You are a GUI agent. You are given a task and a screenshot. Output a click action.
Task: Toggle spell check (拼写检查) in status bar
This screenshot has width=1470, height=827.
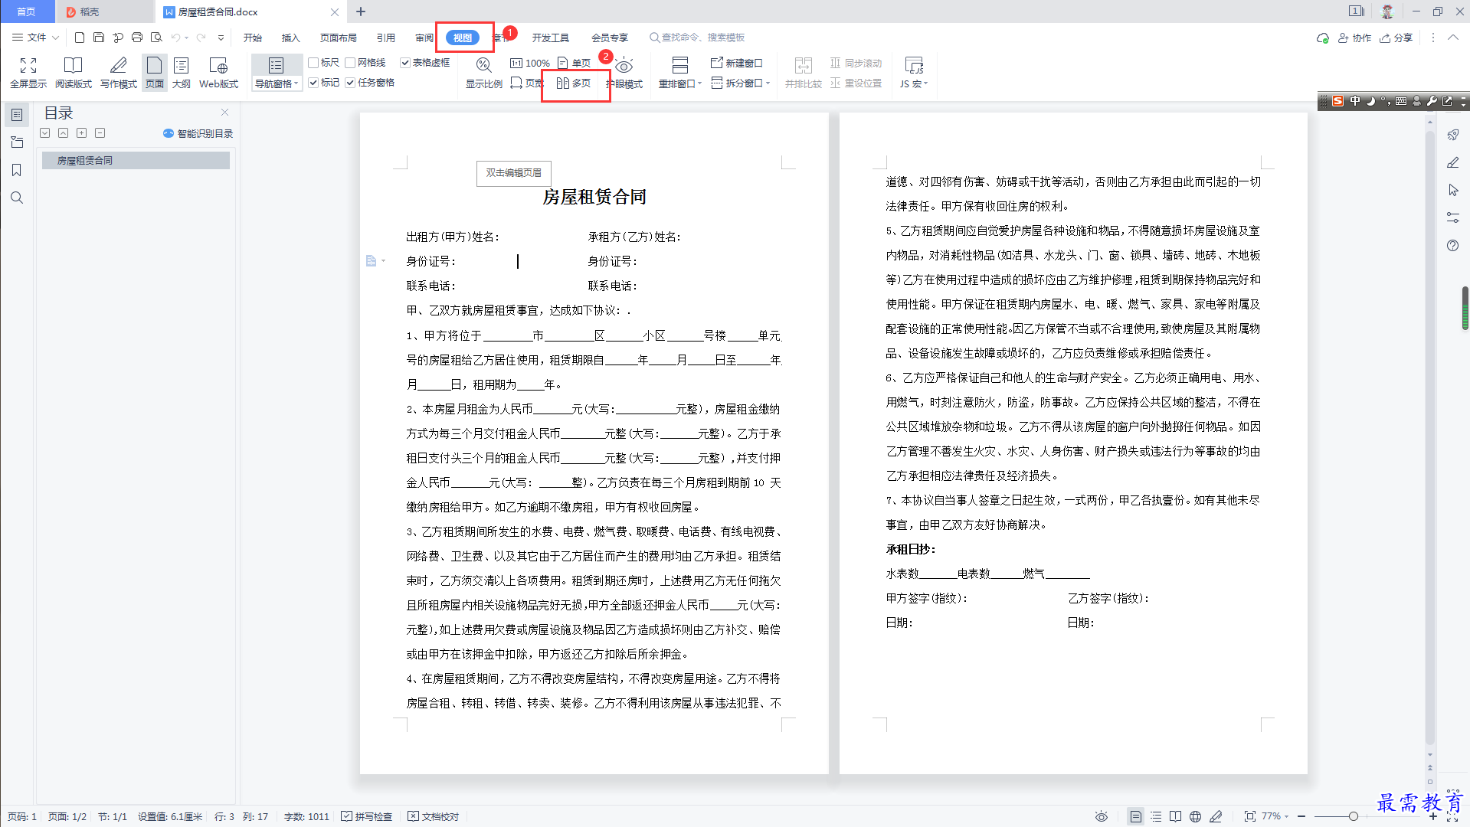367,816
